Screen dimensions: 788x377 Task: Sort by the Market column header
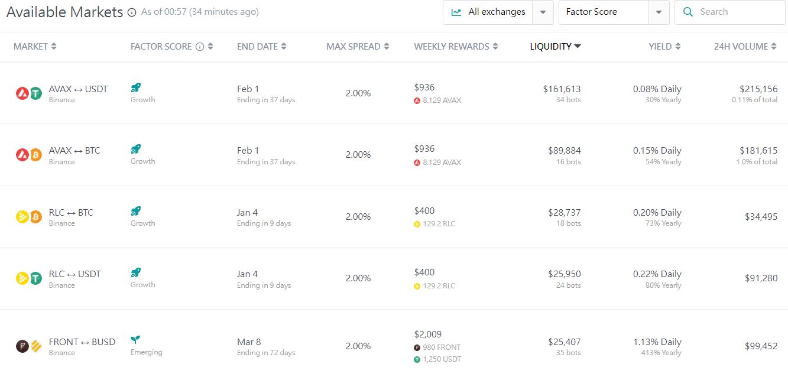tap(35, 47)
